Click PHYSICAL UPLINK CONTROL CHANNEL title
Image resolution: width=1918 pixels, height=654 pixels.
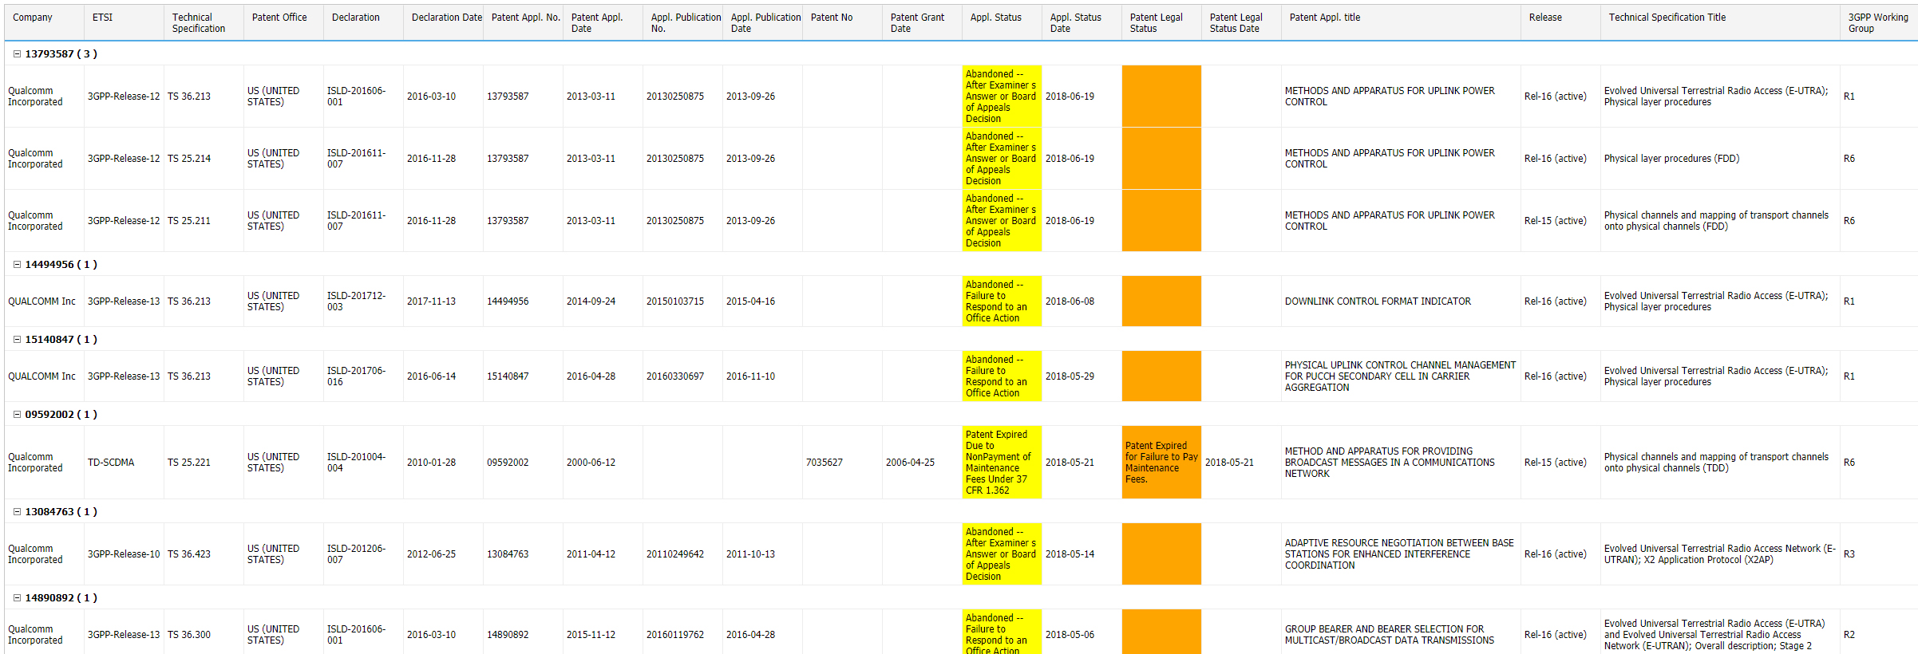click(x=1400, y=376)
